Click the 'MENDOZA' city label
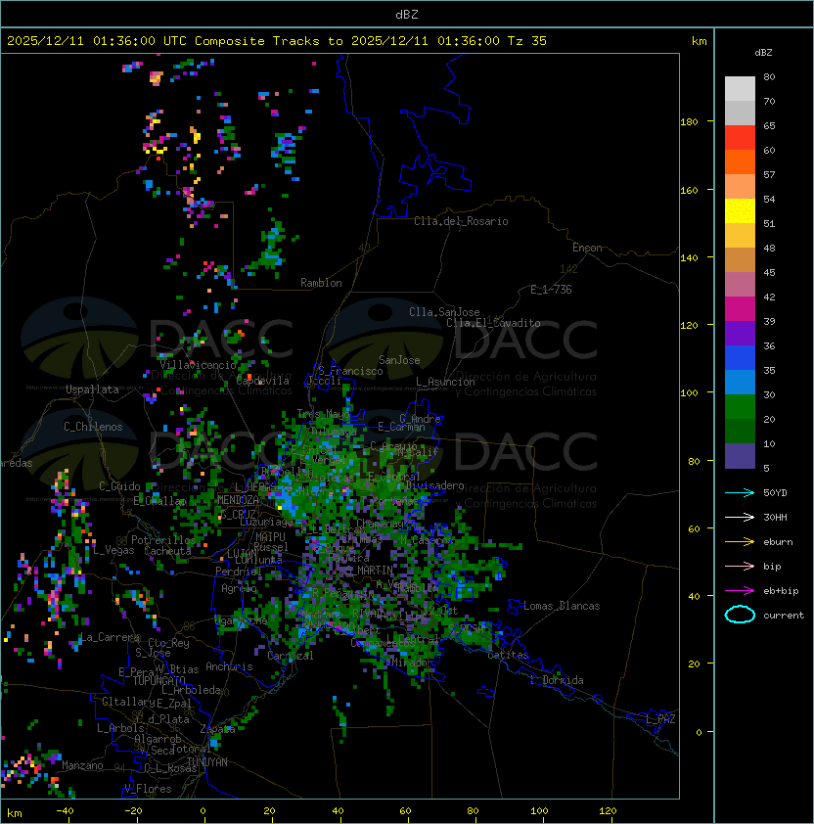The height and width of the screenshot is (824, 814). point(238,500)
